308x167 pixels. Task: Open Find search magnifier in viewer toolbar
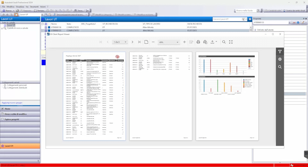[x=224, y=42]
